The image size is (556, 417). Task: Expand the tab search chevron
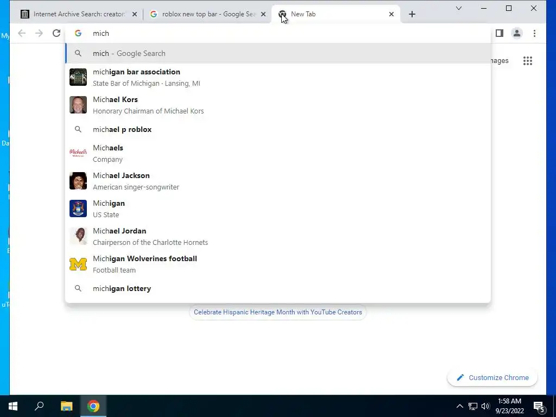(x=458, y=8)
